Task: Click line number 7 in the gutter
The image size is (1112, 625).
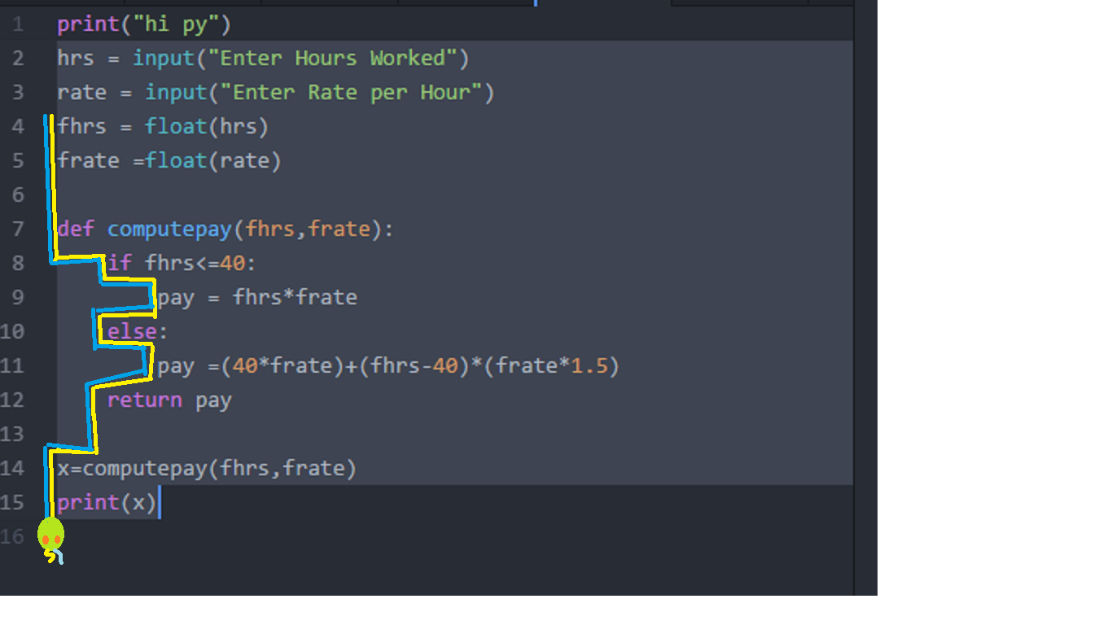Action: point(18,229)
